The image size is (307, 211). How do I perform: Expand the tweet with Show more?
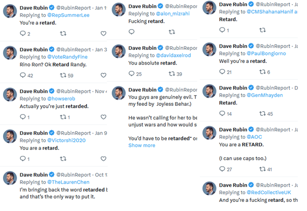point(142,145)
